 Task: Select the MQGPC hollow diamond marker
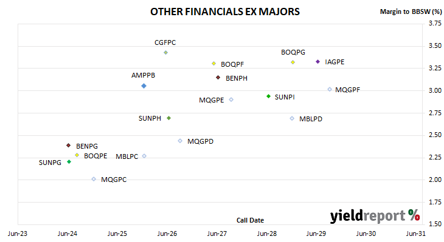tap(94, 179)
